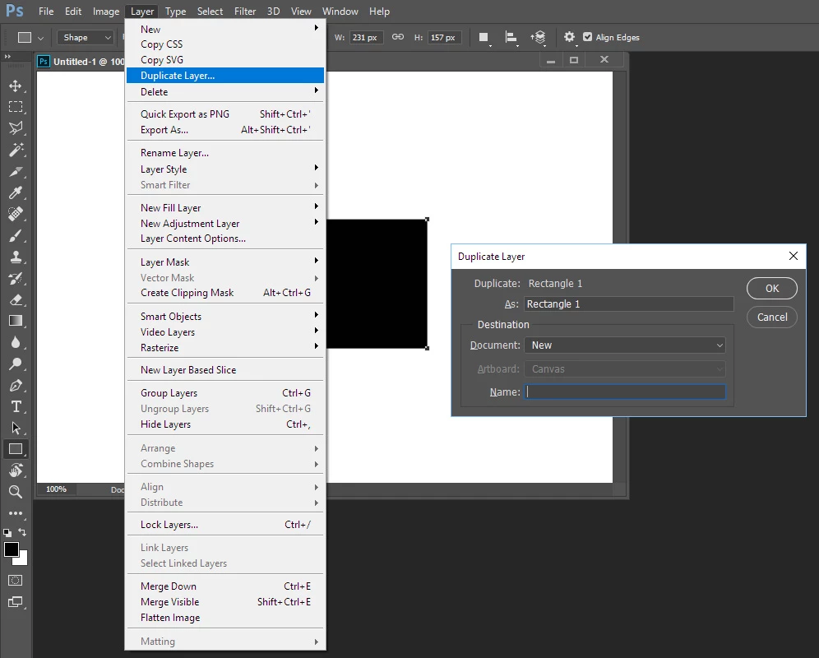This screenshot has width=819, height=658.
Task: Open the Edit Toolbar three-dots icon
Action: tap(16, 513)
